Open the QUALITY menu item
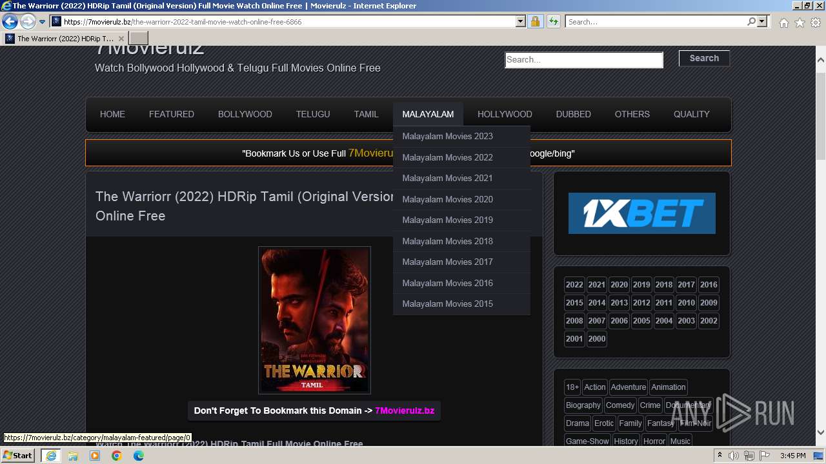The width and height of the screenshot is (826, 464). pos(692,114)
